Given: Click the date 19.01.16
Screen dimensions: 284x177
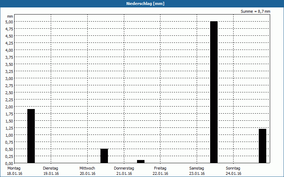Looking at the screenshot, I should (51, 173).
